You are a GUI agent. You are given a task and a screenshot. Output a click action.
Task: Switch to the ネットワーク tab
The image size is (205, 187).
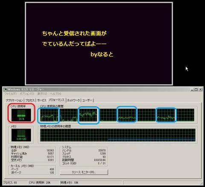tap(73, 100)
